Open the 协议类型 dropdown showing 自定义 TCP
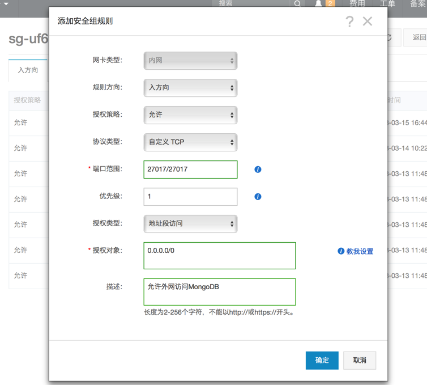Viewport: 427px width, 385px height. pos(190,142)
